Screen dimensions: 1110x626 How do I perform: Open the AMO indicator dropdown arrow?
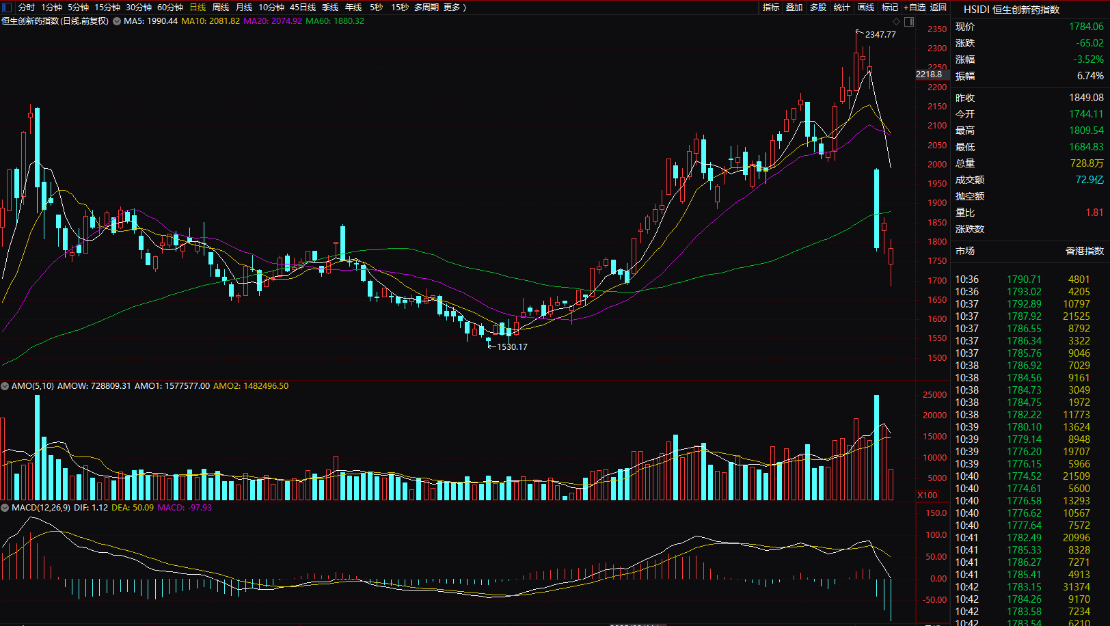5,386
